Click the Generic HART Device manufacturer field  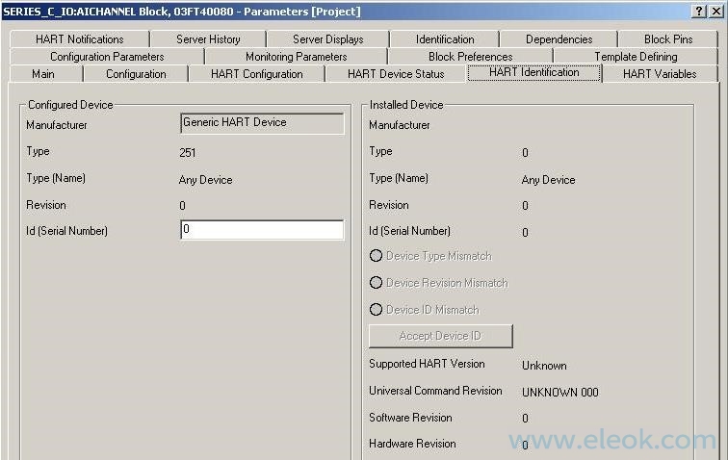[262, 123]
